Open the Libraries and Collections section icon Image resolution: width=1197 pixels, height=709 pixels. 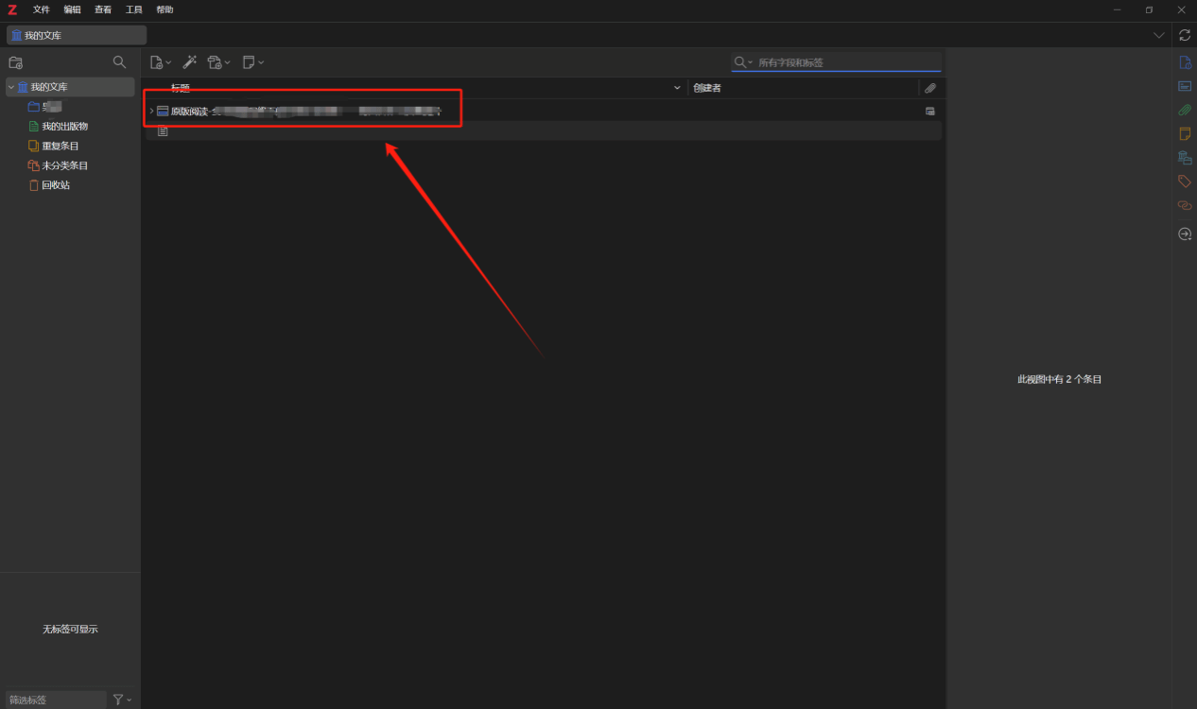[1185, 158]
